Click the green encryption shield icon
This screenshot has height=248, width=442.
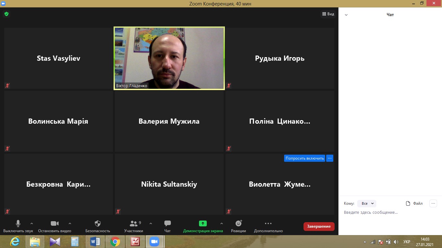tap(6, 14)
